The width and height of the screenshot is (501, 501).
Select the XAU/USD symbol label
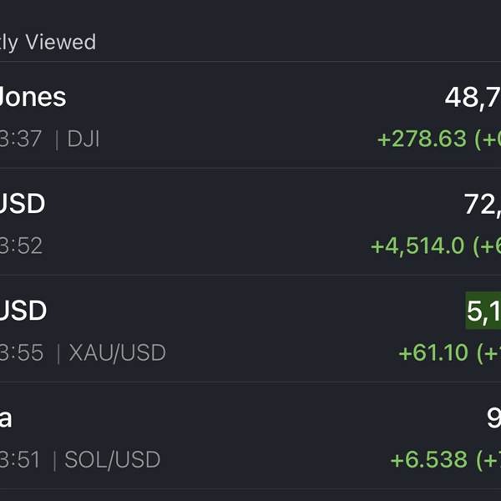[x=118, y=352]
